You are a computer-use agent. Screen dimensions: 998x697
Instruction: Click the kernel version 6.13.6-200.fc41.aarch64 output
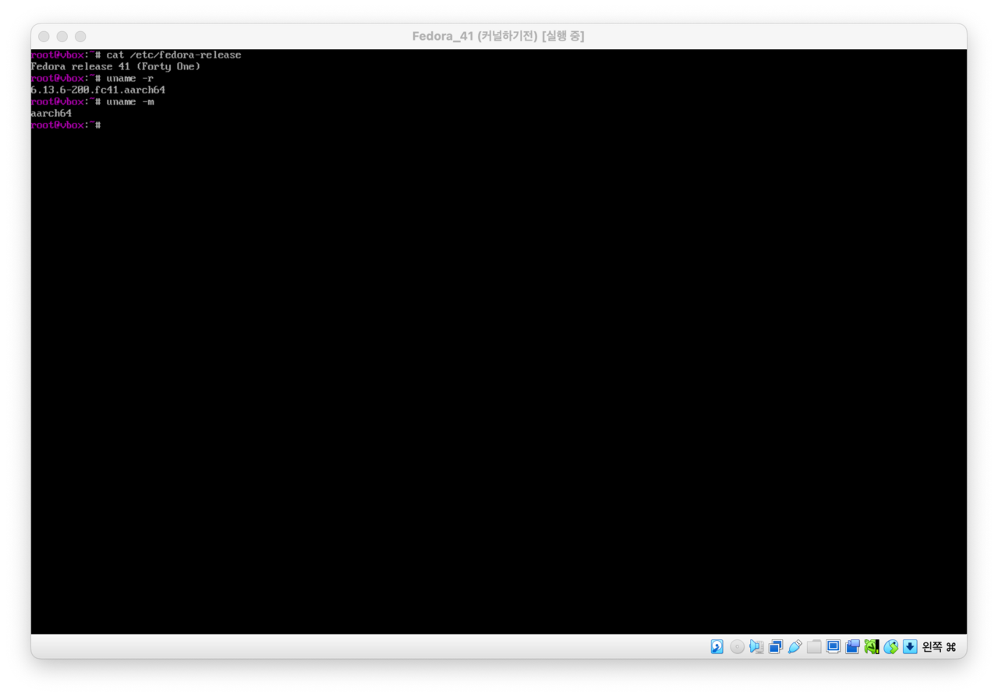tap(97, 90)
